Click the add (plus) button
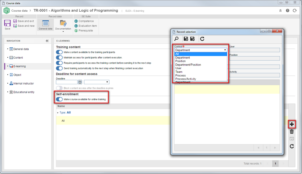Image resolution: width=302 pixels, height=174 pixels. point(292,124)
